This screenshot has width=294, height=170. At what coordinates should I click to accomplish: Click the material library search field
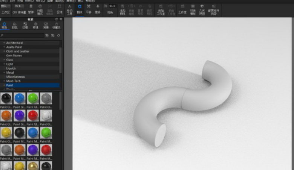click(x=23, y=35)
